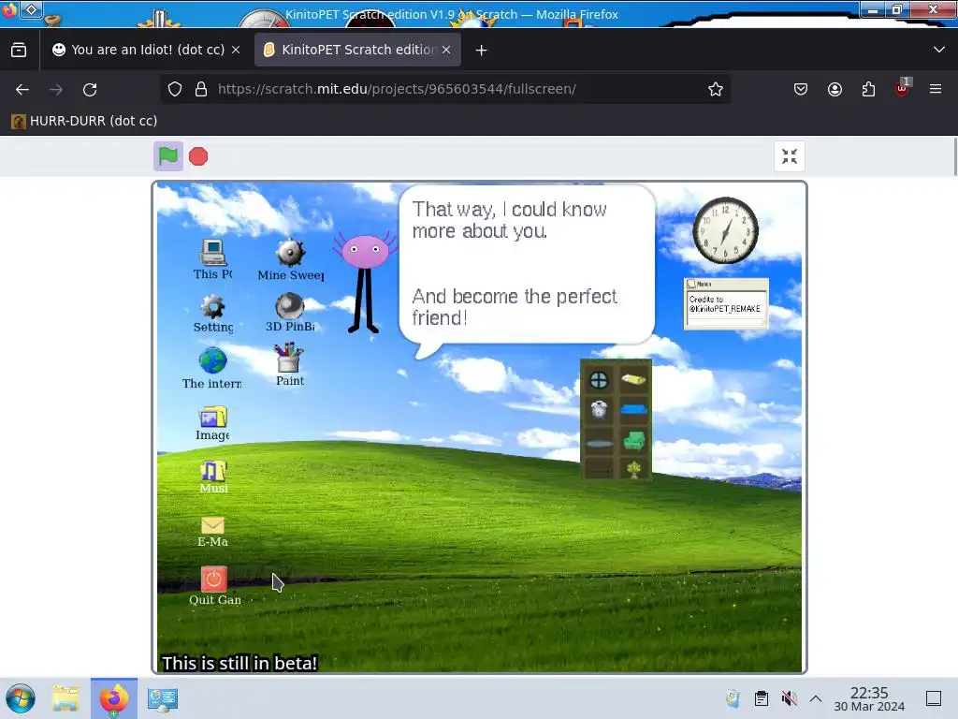
Task: Click the Notes window with credits
Action: tap(726, 304)
